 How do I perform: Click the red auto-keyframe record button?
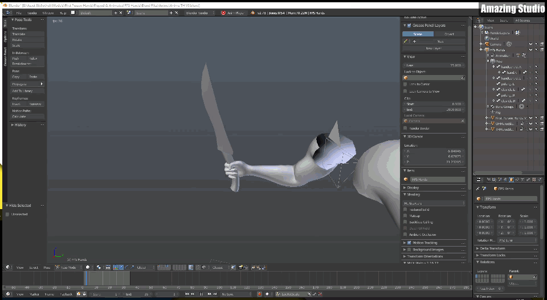[260, 294]
